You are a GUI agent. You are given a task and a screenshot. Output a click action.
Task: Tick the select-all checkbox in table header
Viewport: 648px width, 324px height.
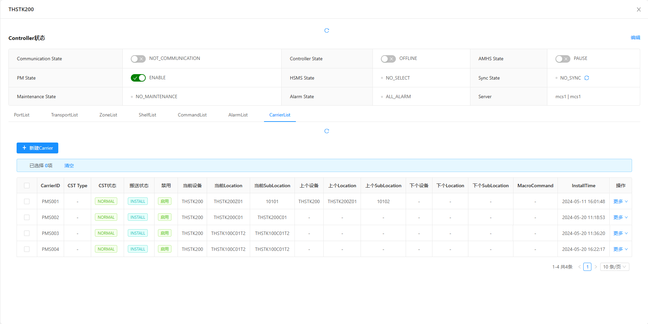coord(27,186)
